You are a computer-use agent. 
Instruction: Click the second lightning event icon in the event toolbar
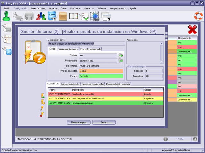click(43, 102)
